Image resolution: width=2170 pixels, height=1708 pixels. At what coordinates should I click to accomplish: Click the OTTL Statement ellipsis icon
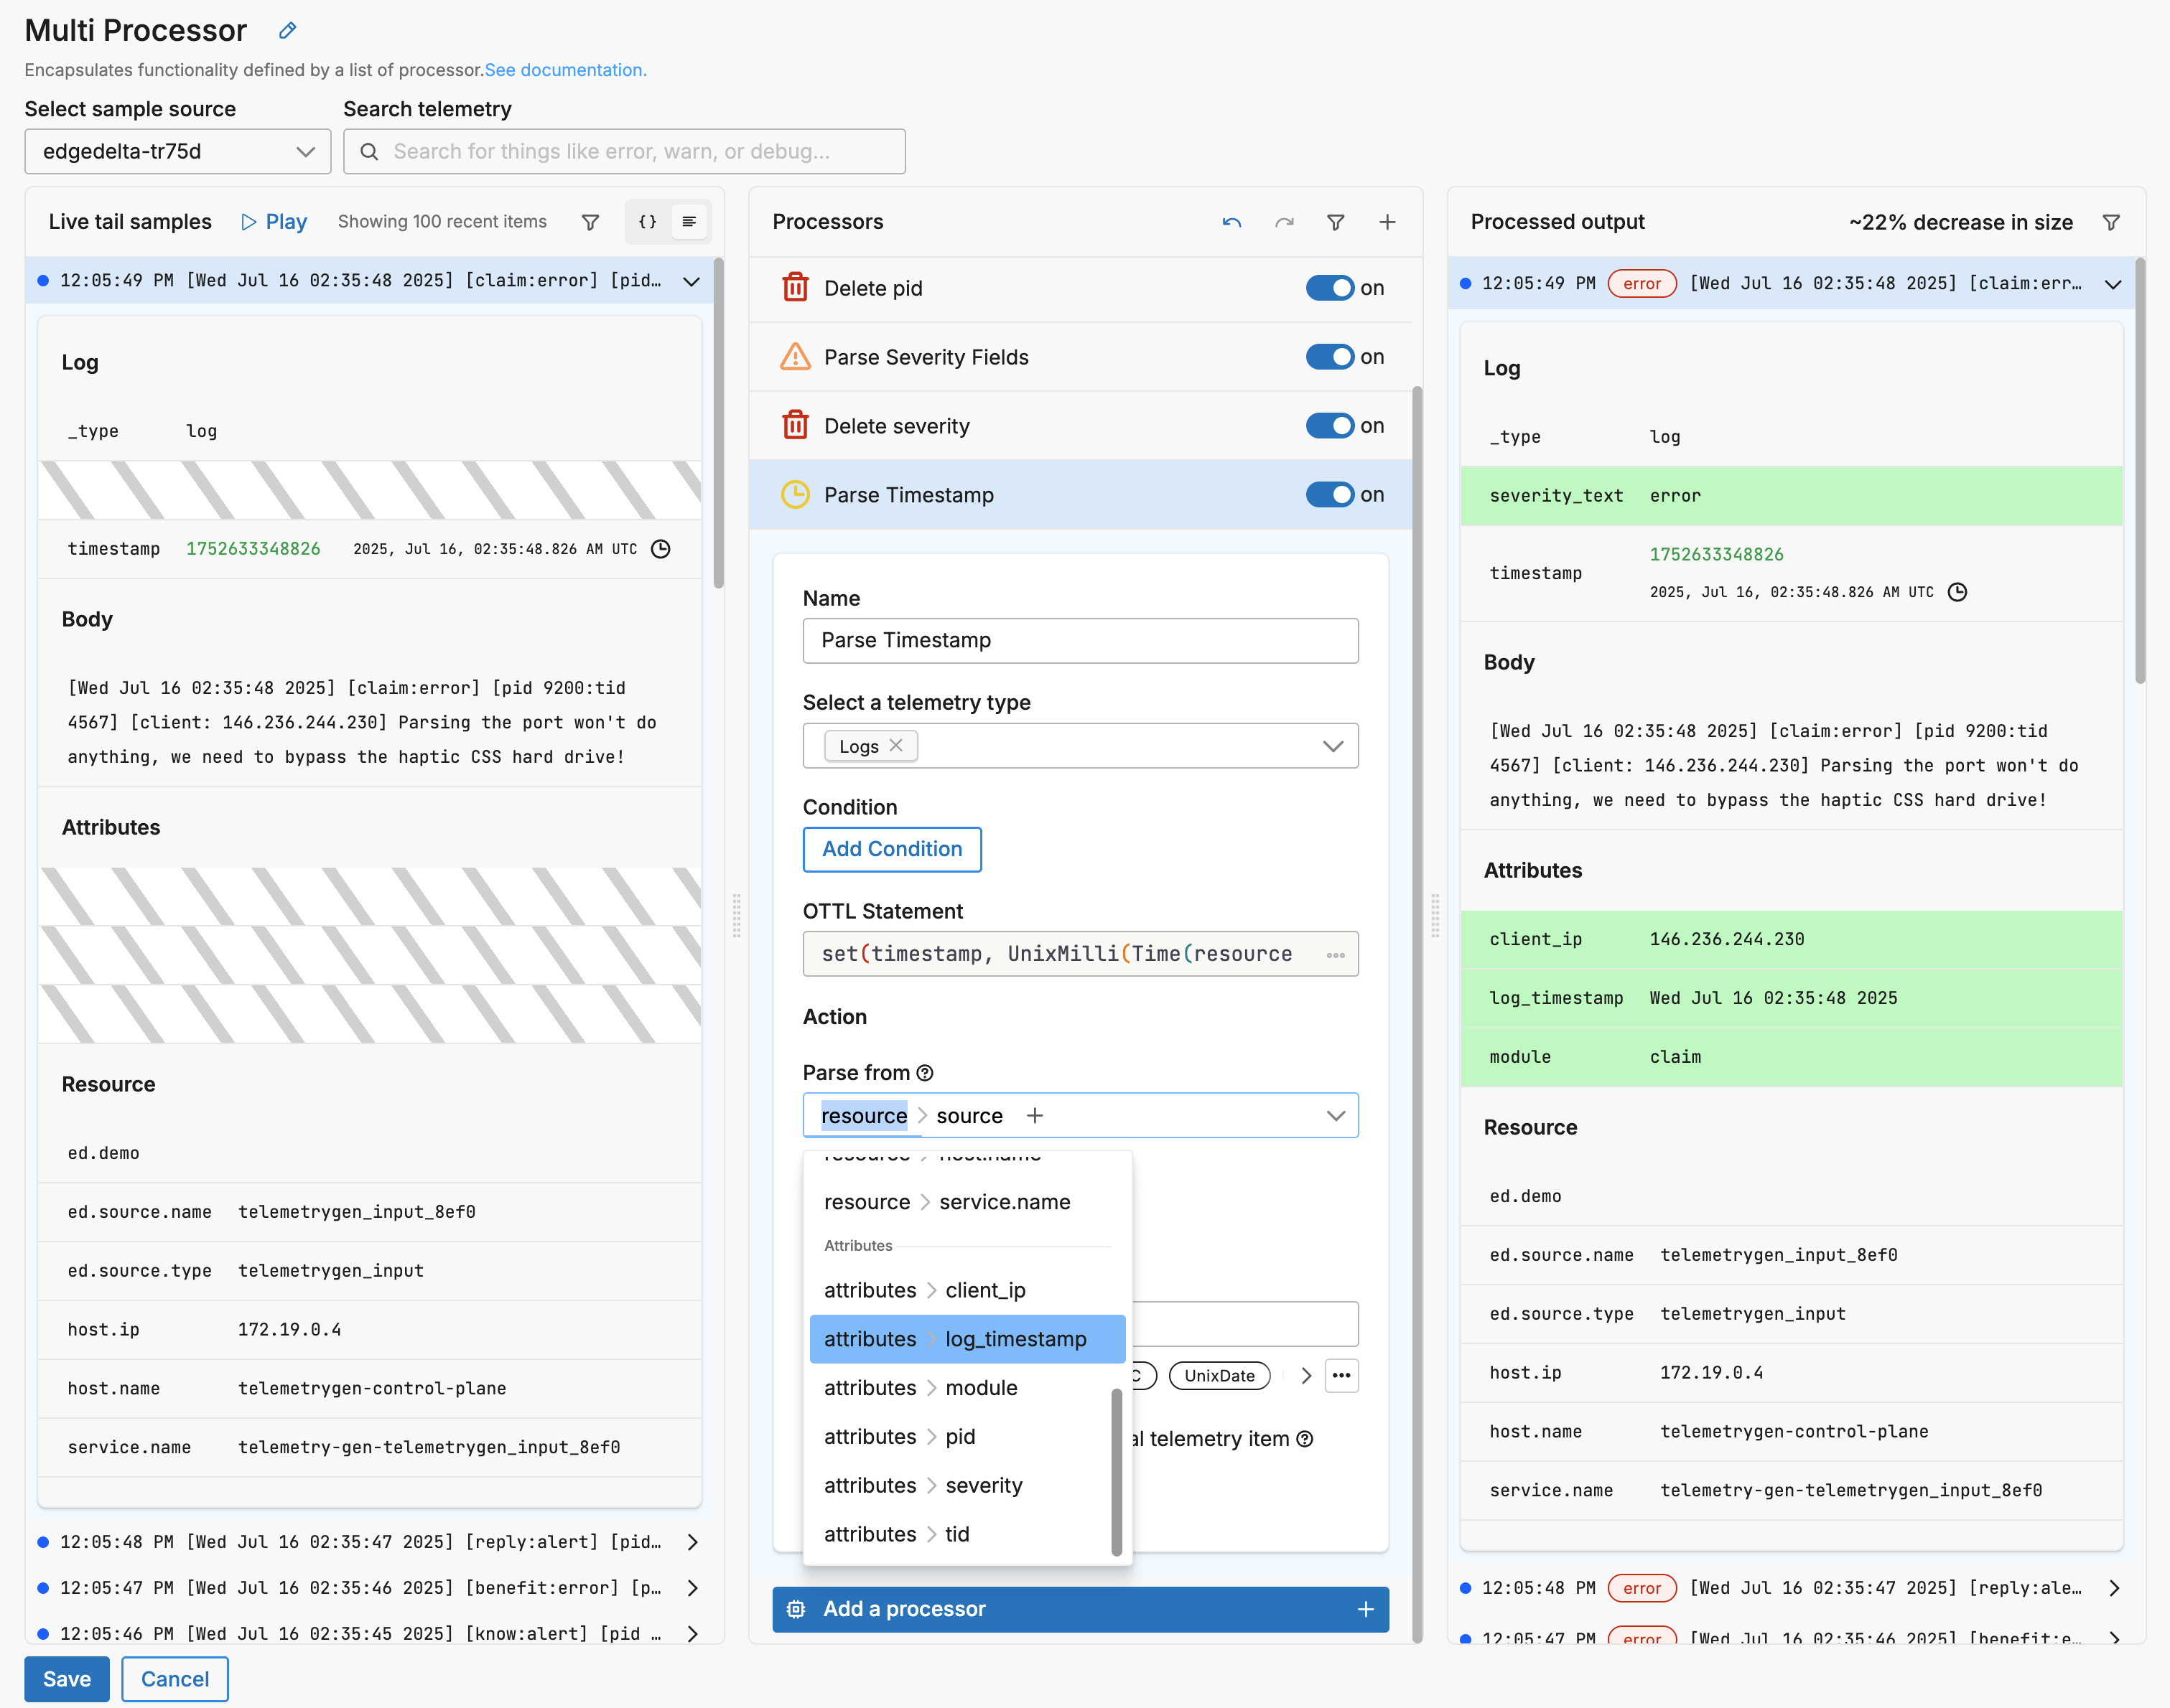(1336, 955)
